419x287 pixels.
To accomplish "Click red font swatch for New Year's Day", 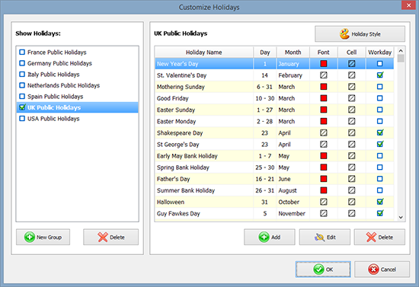I will tap(324, 64).
